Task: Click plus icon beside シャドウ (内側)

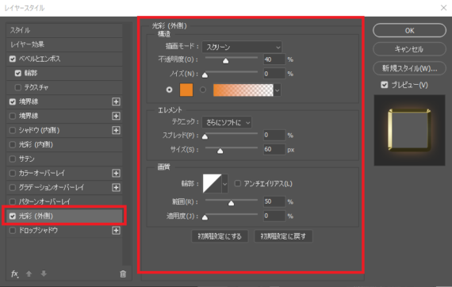Action: [x=116, y=130]
